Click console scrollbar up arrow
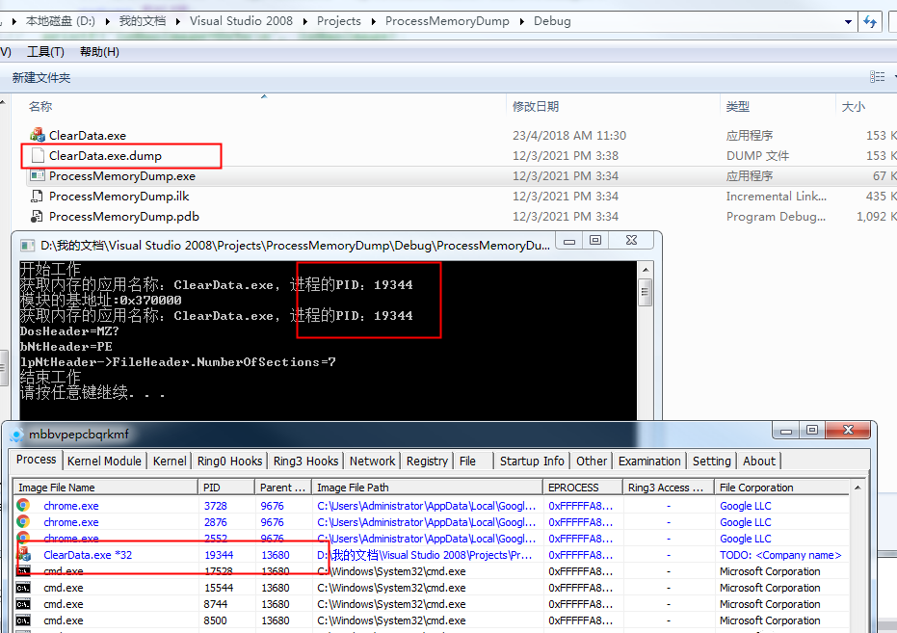This screenshot has height=633, width=897. pyautogui.click(x=646, y=270)
